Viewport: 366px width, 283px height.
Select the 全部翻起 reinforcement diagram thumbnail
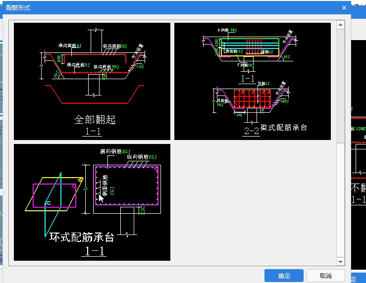tap(92, 81)
